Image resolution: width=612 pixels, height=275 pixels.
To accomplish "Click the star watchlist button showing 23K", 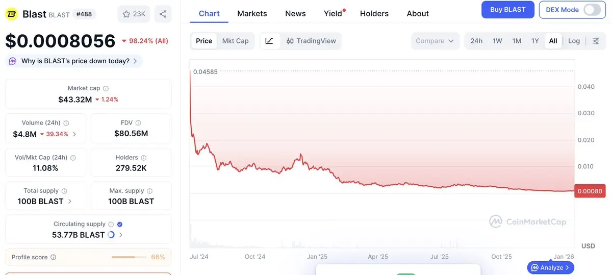I will (x=133, y=14).
